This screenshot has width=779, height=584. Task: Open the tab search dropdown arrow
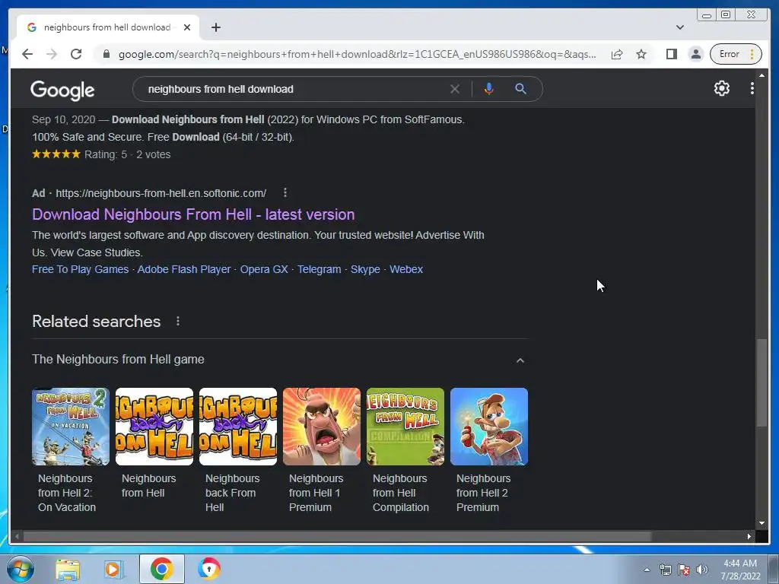pyautogui.click(x=679, y=27)
